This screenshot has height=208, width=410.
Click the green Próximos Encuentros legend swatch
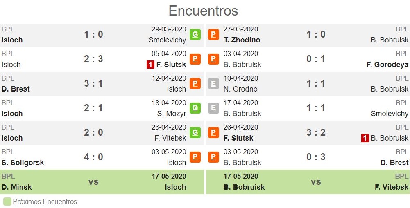click(x=7, y=202)
